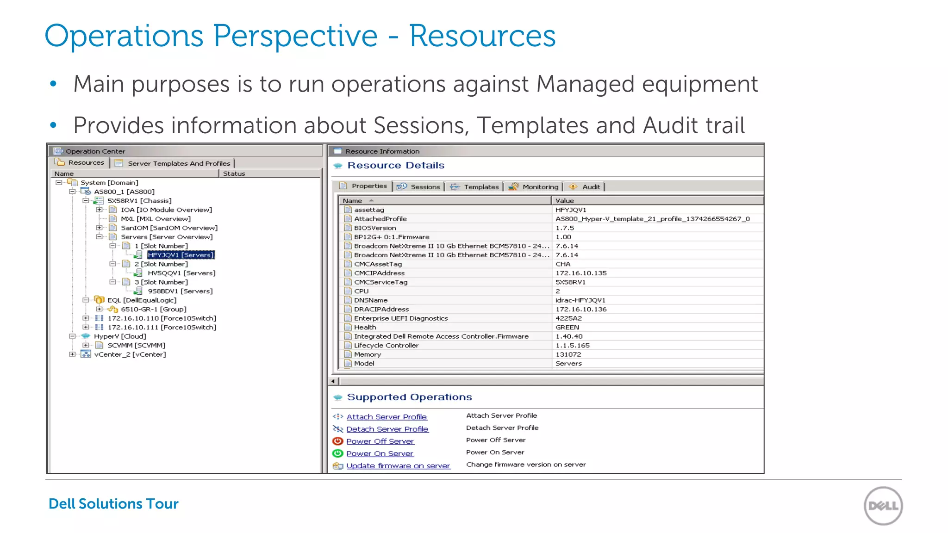This screenshot has width=948, height=533.
Task: Open the Monitoring tab
Action: pyautogui.click(x=533, y=186)
